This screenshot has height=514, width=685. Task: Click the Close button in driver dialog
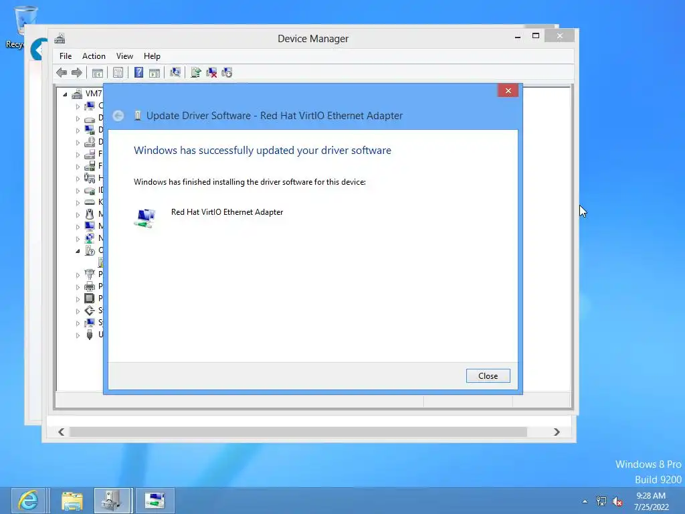pyautogui.click(x=488, y=376)
